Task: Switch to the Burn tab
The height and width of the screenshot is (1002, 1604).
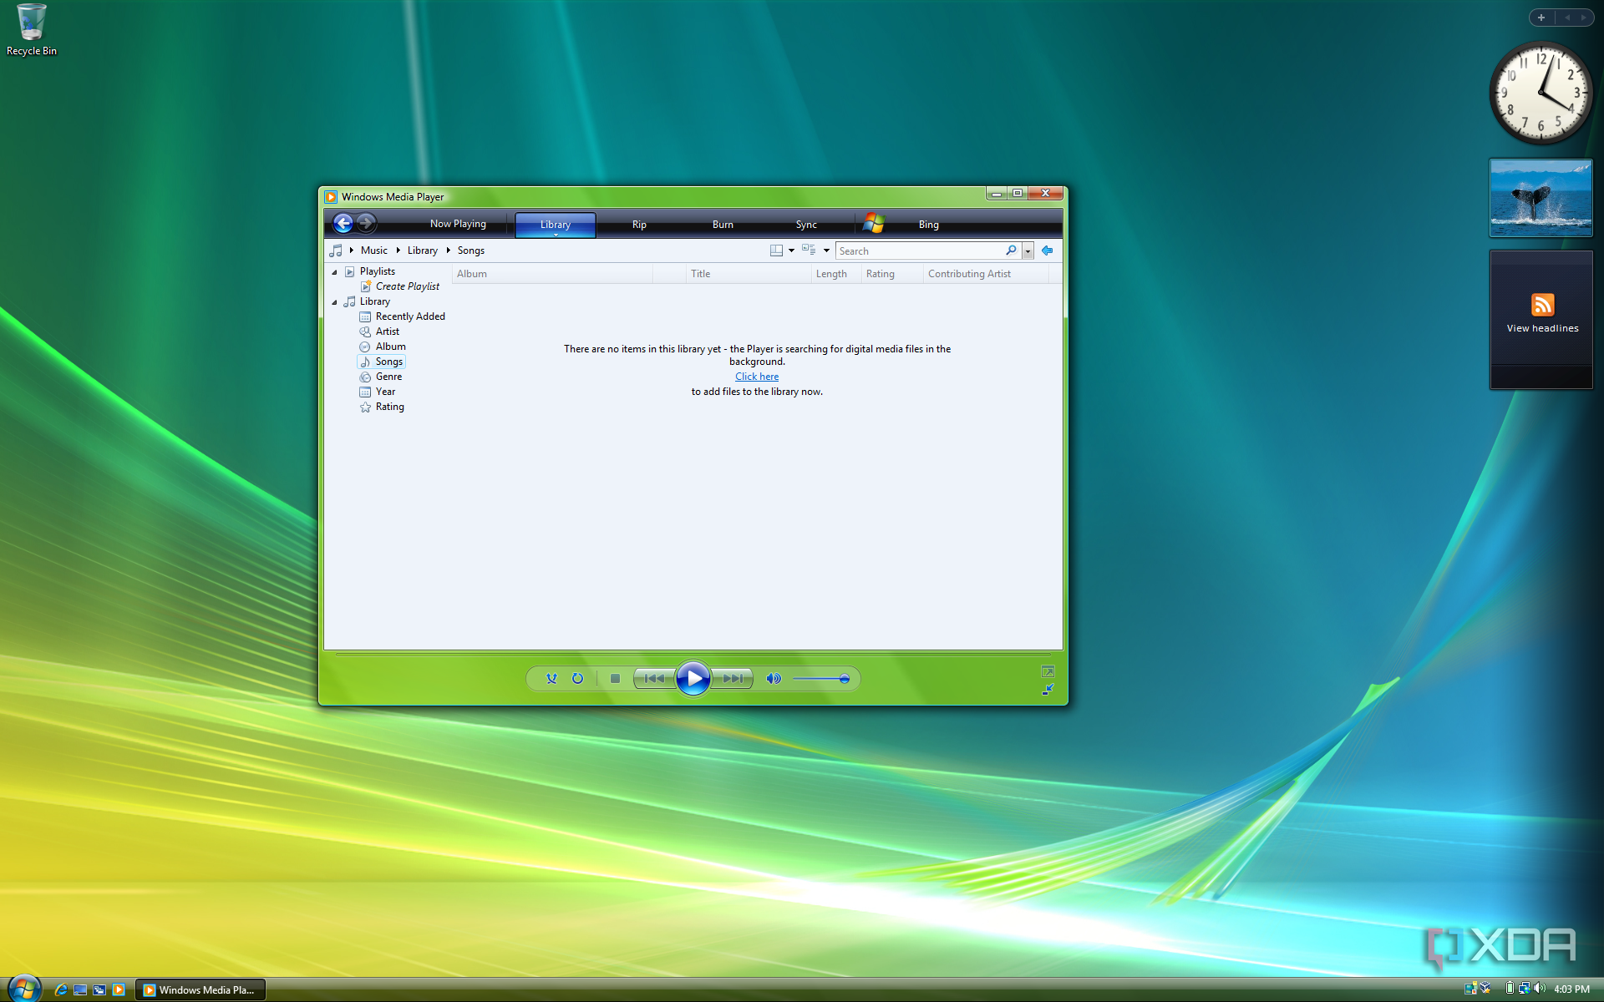Action: click(723, 225)
